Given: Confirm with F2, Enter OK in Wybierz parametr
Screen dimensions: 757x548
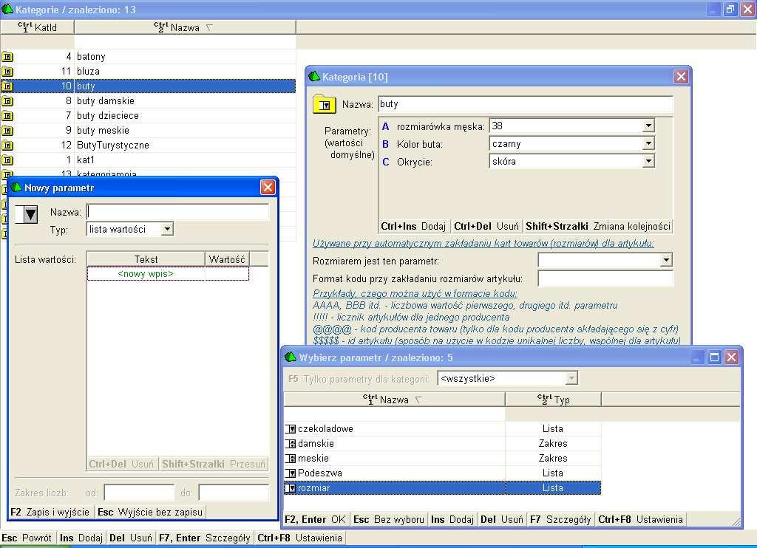Looking at the screenshot, I should [x=315, y=519].
